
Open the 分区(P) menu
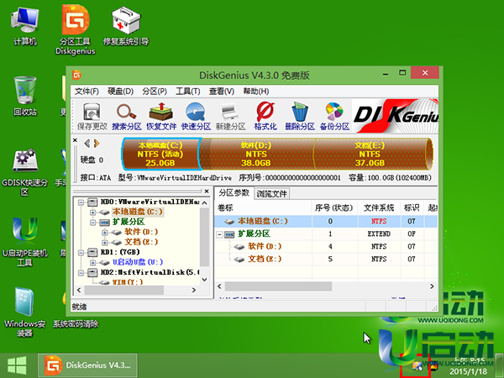pyautogui.click(x=155, y=92)
